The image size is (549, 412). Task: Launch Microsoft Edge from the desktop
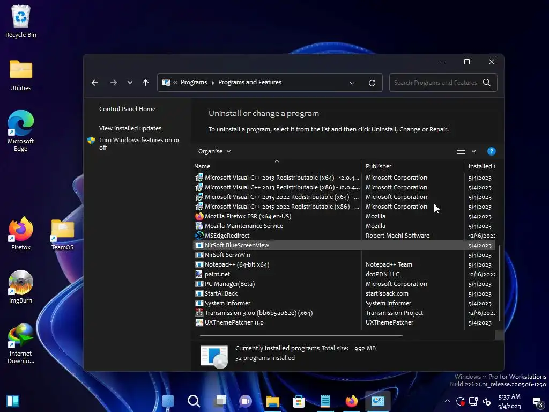[21, 131]
